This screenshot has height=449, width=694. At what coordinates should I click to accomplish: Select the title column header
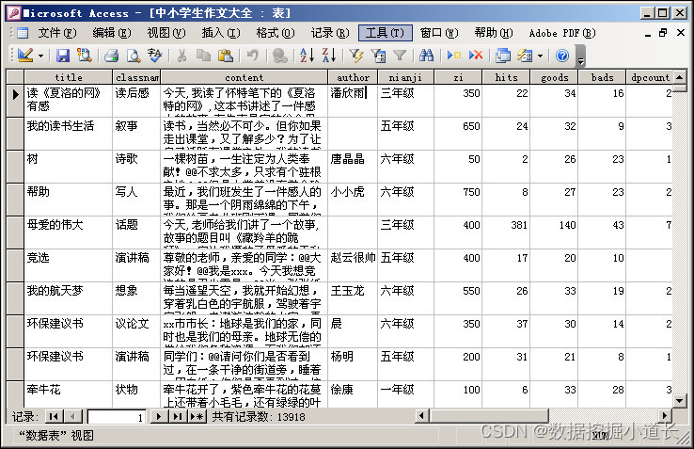[69, 77]
